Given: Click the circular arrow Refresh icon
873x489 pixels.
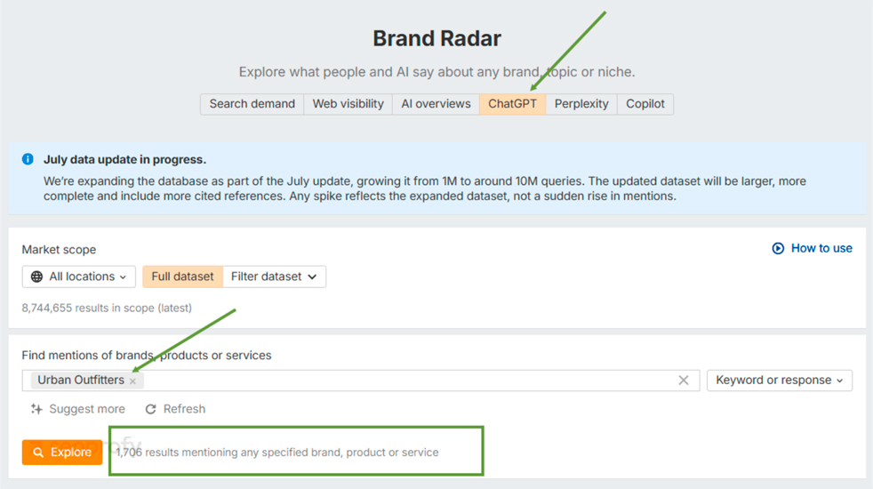Looking at the screenshot, I should [150, 409].
